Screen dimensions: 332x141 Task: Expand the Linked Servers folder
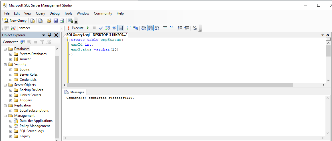point(11,95)
